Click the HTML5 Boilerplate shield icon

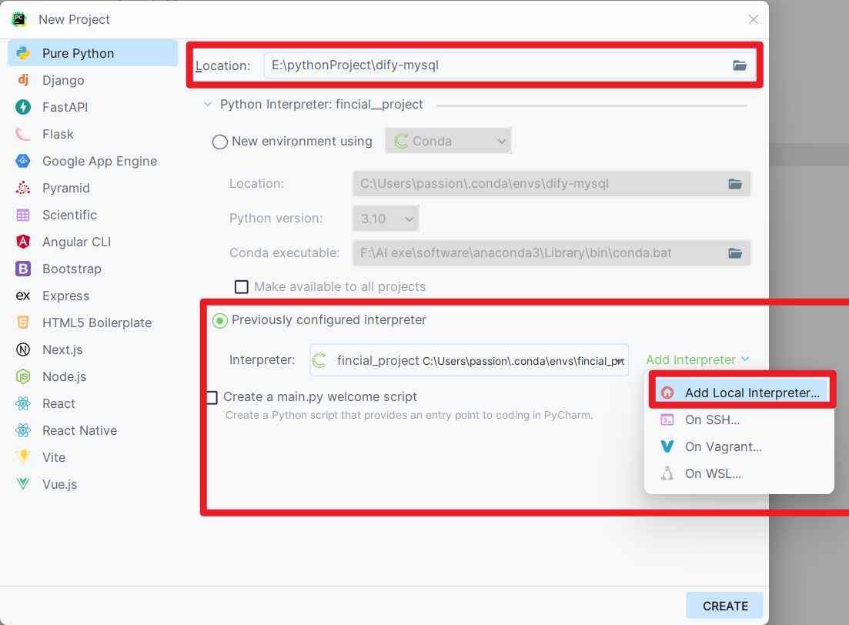(23, 323)
